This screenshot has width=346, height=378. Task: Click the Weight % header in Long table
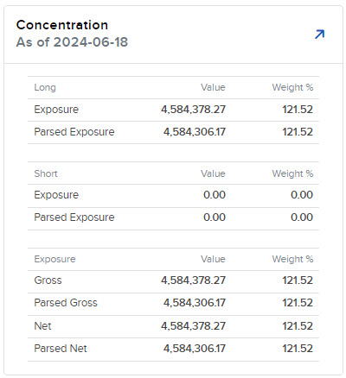pos(292,87)
